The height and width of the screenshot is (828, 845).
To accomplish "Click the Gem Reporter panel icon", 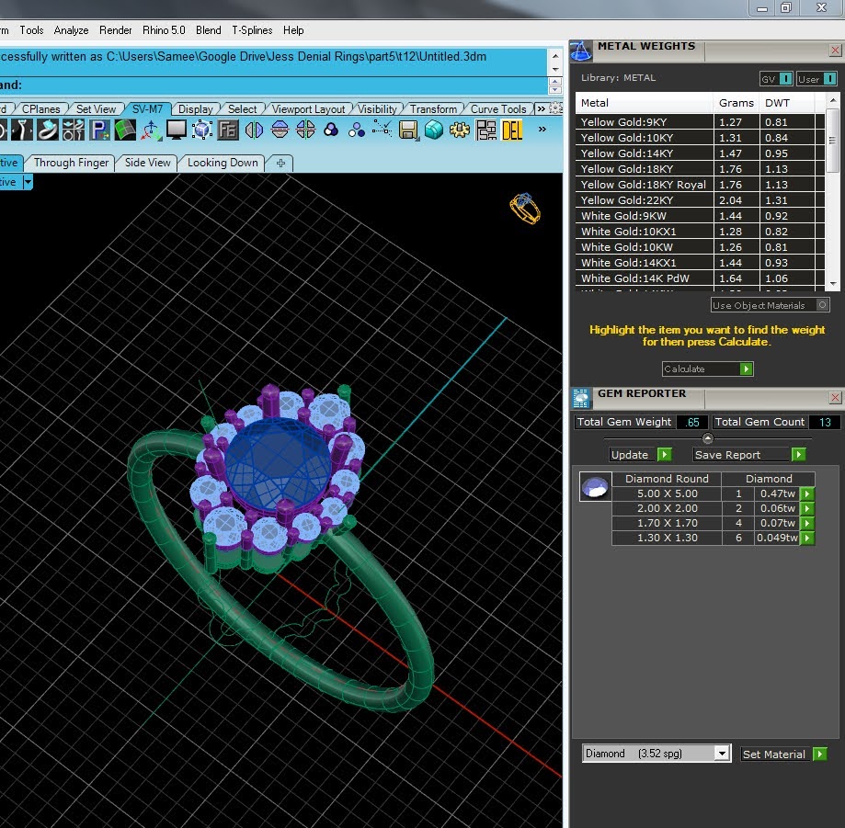I will coord(581,398).
